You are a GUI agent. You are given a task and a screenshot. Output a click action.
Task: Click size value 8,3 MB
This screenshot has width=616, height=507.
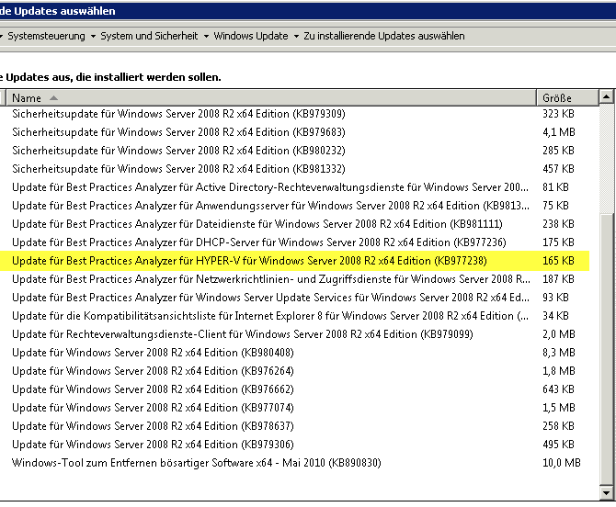(x=559, y=353)
